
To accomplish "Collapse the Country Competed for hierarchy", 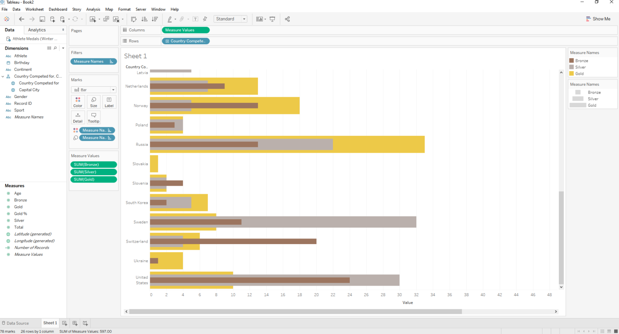I will click(x=3, y=76).
